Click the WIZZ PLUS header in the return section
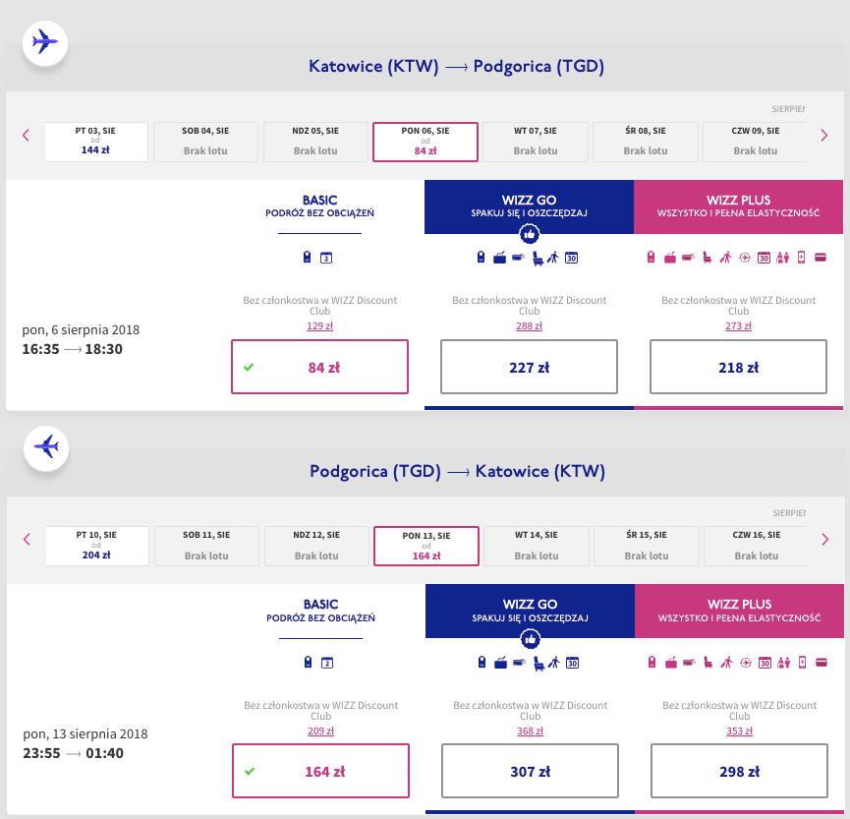 (739, 611)
